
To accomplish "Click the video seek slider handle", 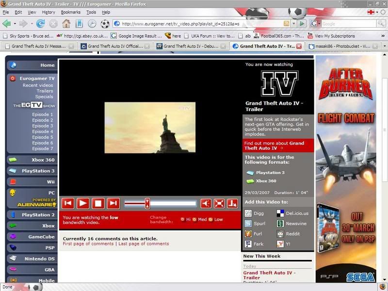I will [x=147, y=203].
